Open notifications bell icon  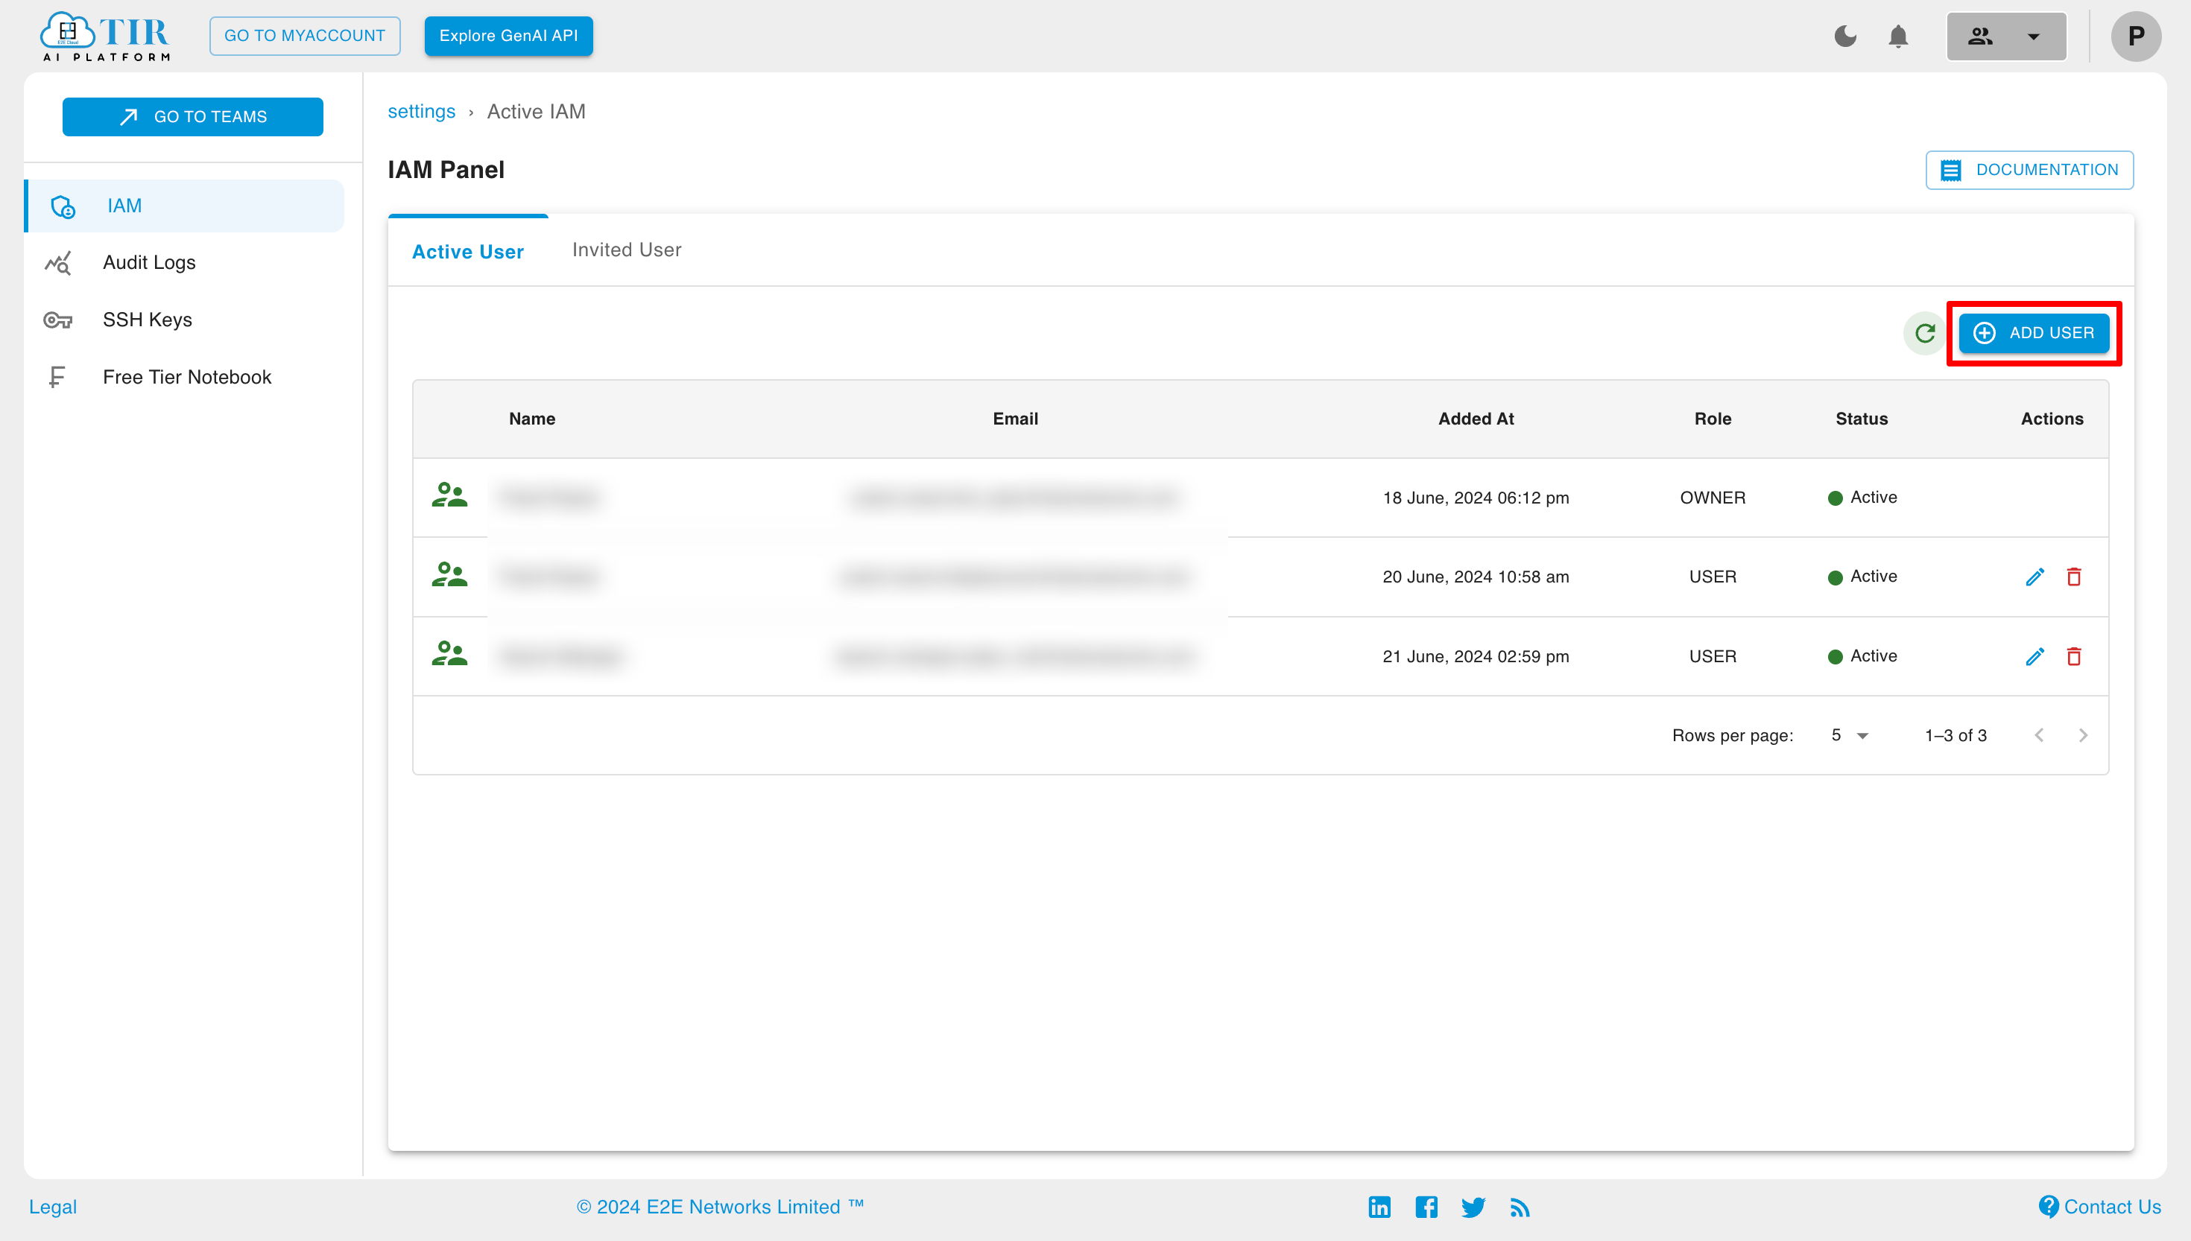(1897, 36)
